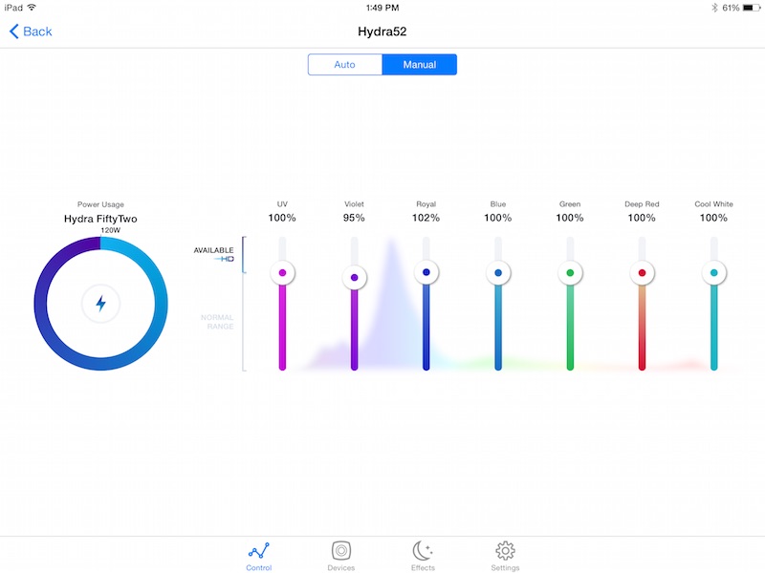
Task: Click the Deep Red slider knob
Action: click(642, 273)
